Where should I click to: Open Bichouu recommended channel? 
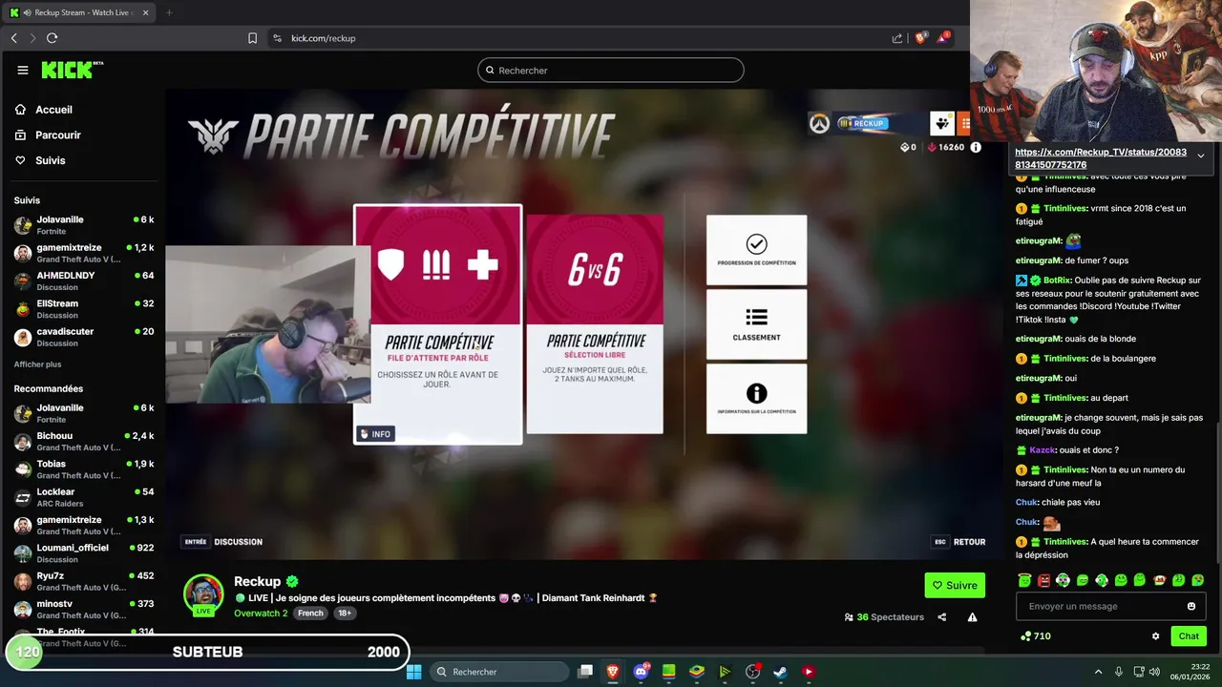tap(84, 441)
